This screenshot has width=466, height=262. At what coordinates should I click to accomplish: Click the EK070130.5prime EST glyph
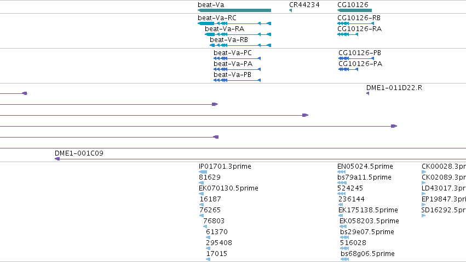[x=201, y=194]
